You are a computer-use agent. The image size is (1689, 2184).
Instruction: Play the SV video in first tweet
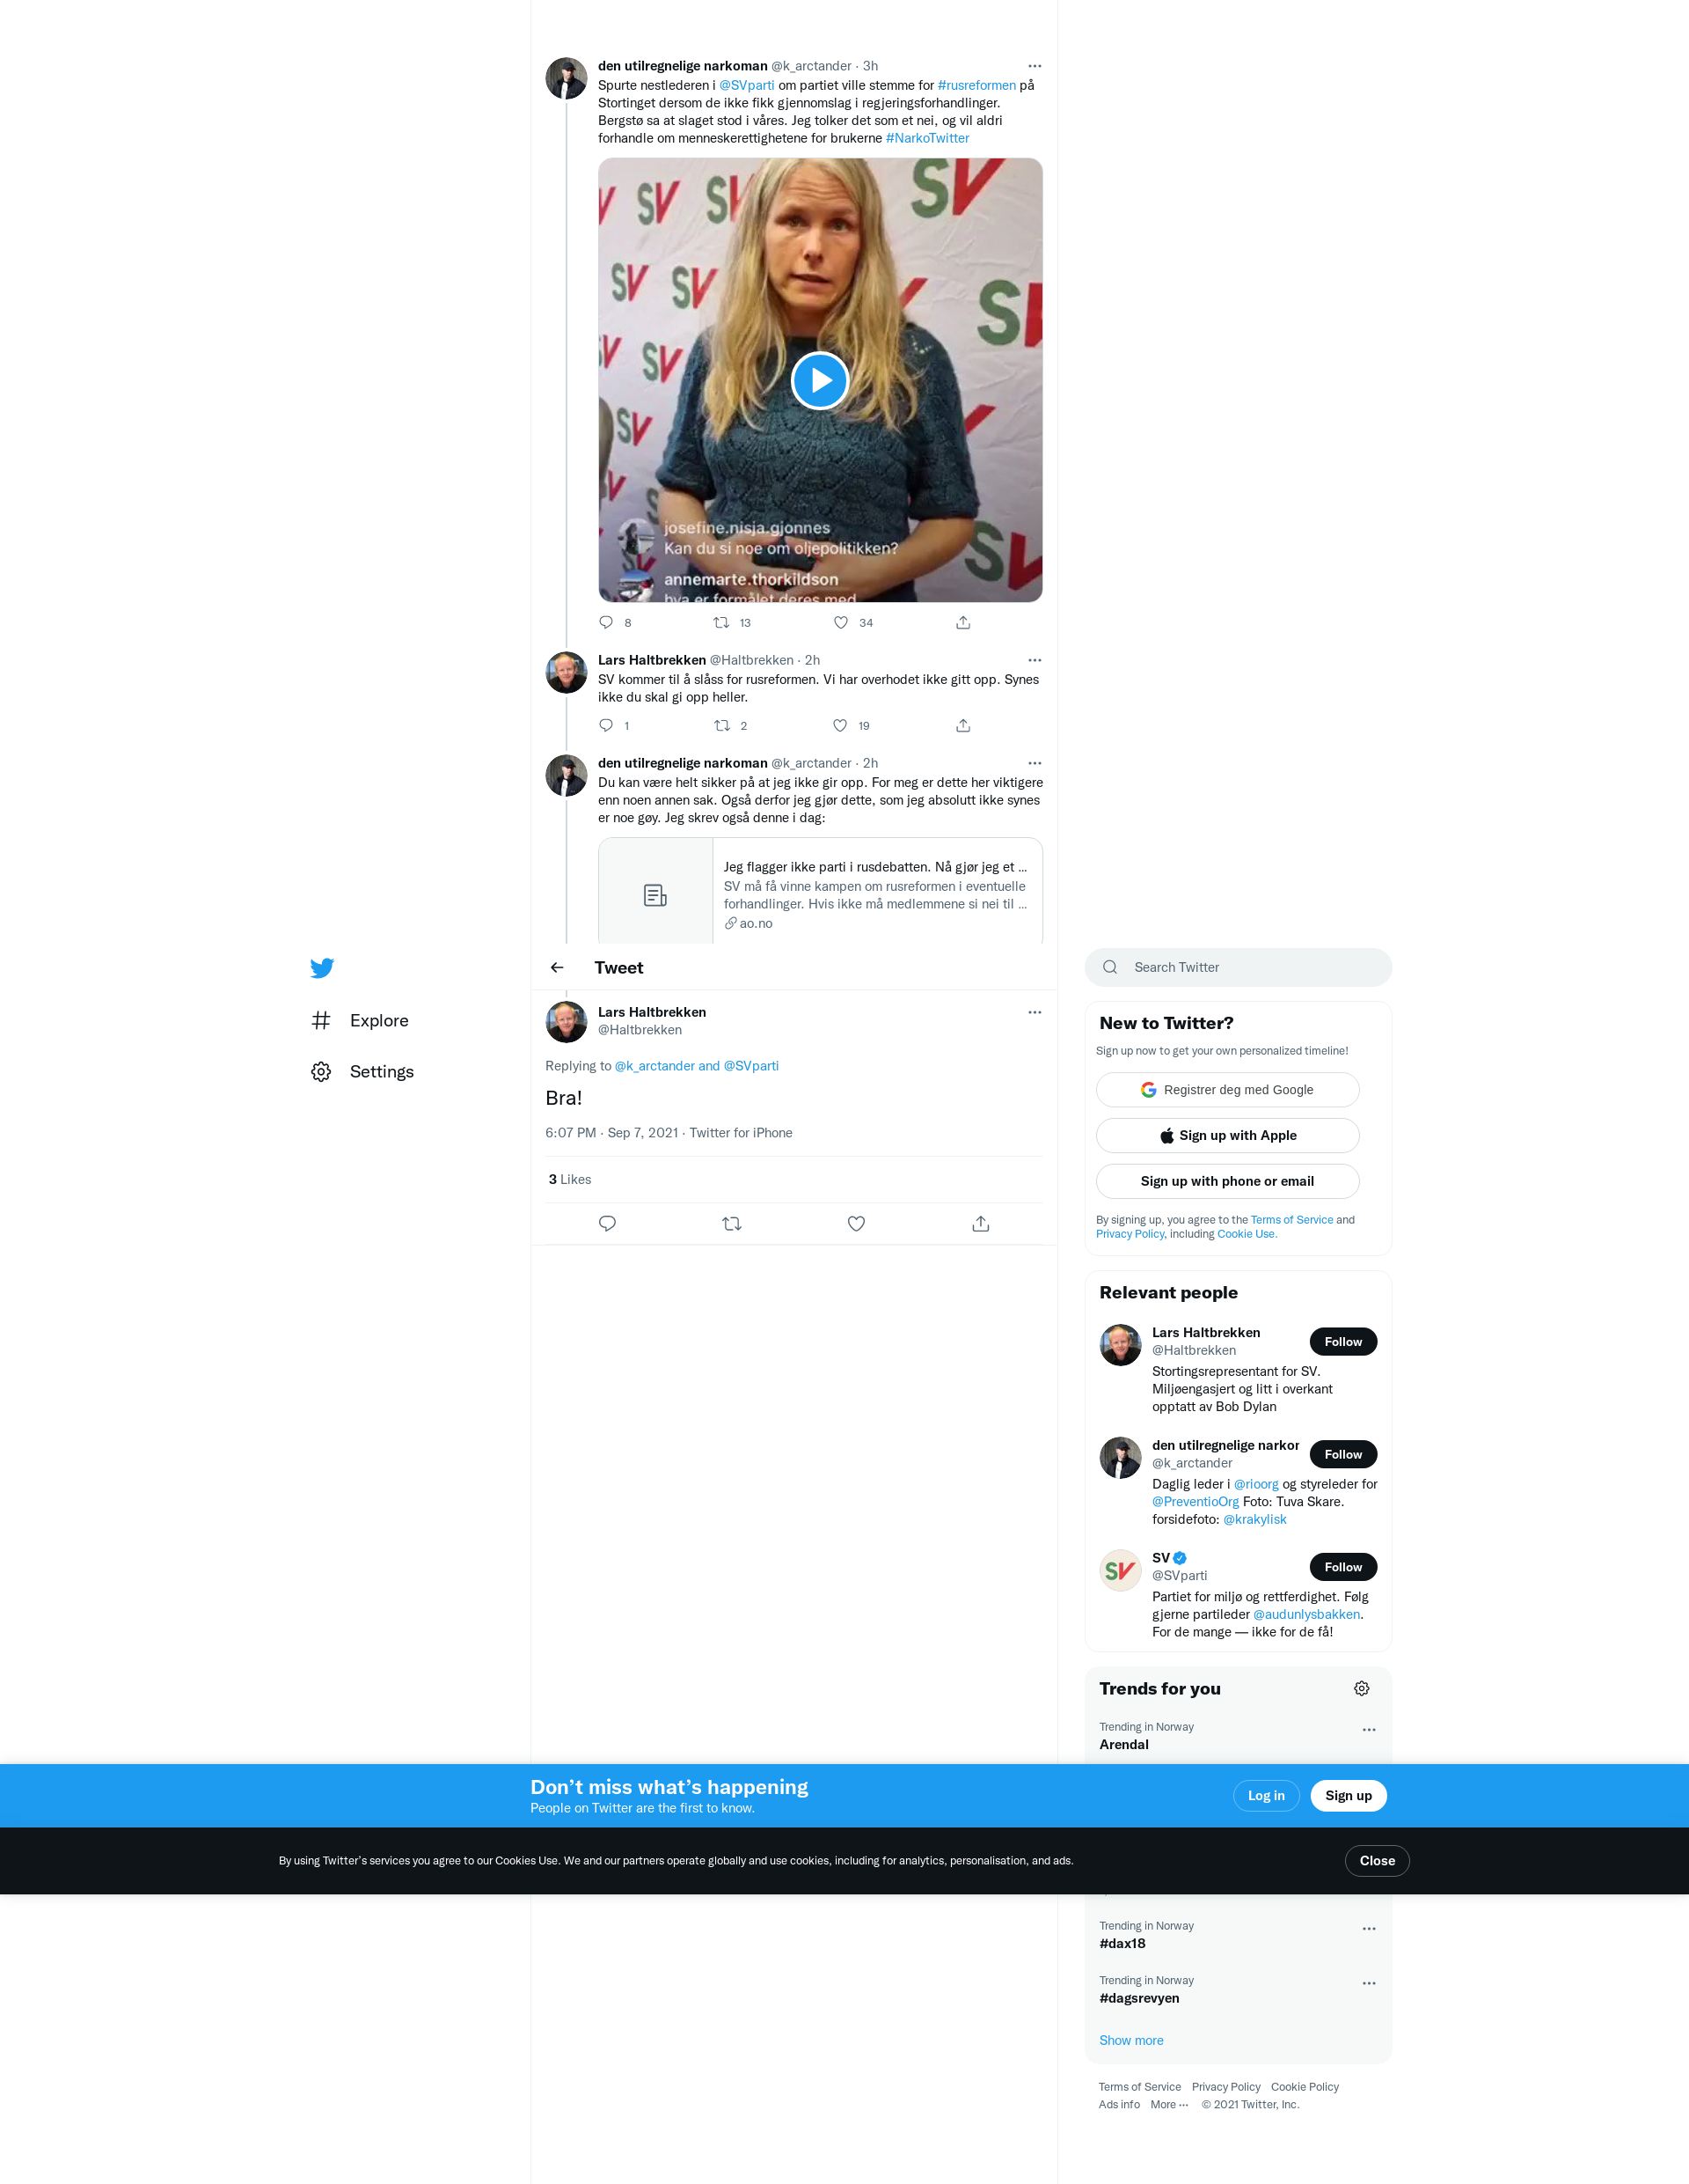click(x=820, y=381)
